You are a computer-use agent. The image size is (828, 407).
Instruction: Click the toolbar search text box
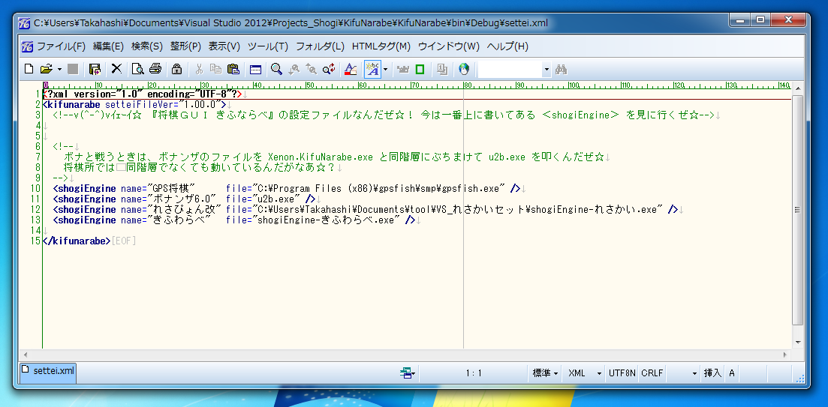pyautogui.click(x=510, y=69)
